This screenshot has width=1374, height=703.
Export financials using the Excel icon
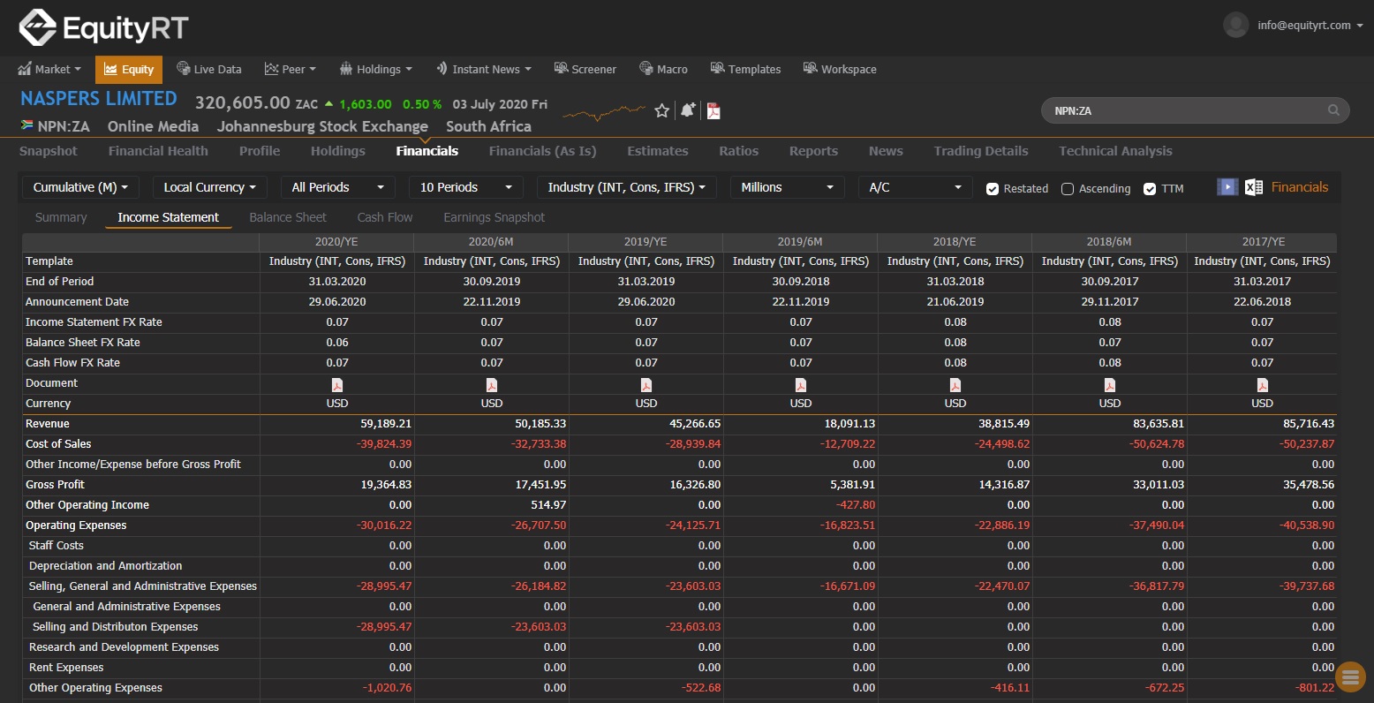(x=1253, y=187)
